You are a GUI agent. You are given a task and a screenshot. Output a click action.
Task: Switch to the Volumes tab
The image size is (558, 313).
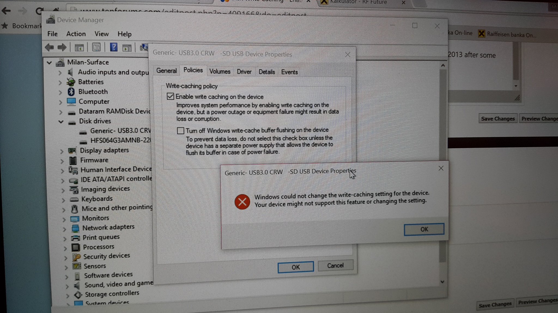pyautogui.click(x=219, y=71)
